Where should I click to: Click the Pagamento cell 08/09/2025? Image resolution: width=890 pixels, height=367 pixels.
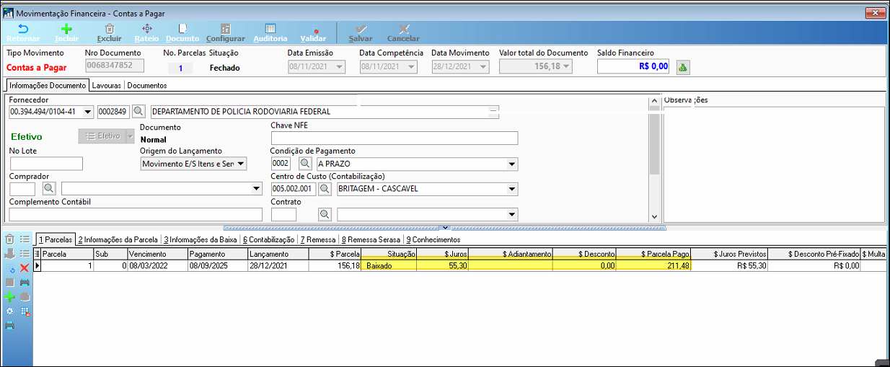pyautogui.click(x=218, y=266)
